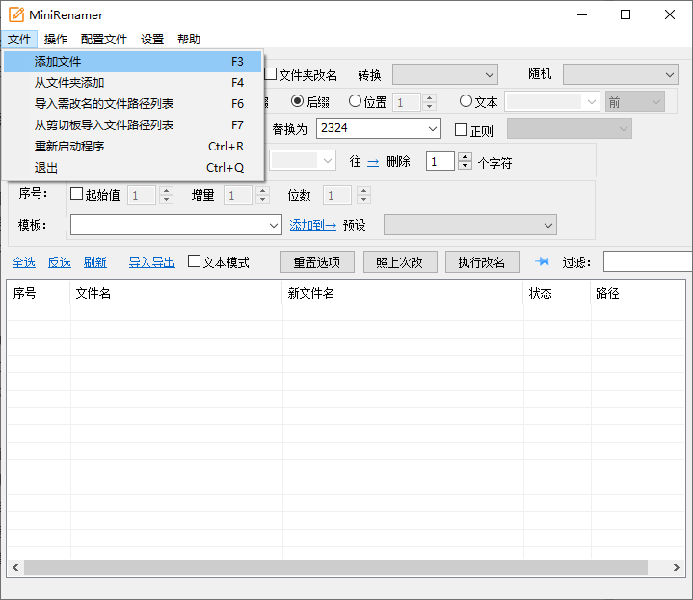The width and height of the screenshot is (693, 600).
Task: Open the 帮助 menu
Action: click(189, 39)
